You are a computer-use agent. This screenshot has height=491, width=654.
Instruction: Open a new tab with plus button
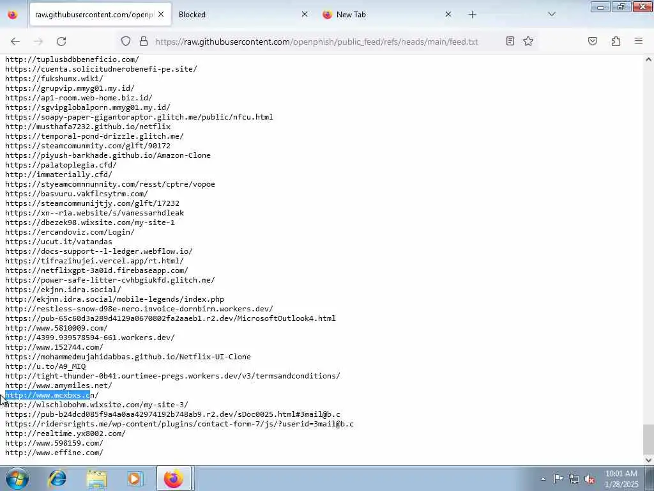[472, 15]
